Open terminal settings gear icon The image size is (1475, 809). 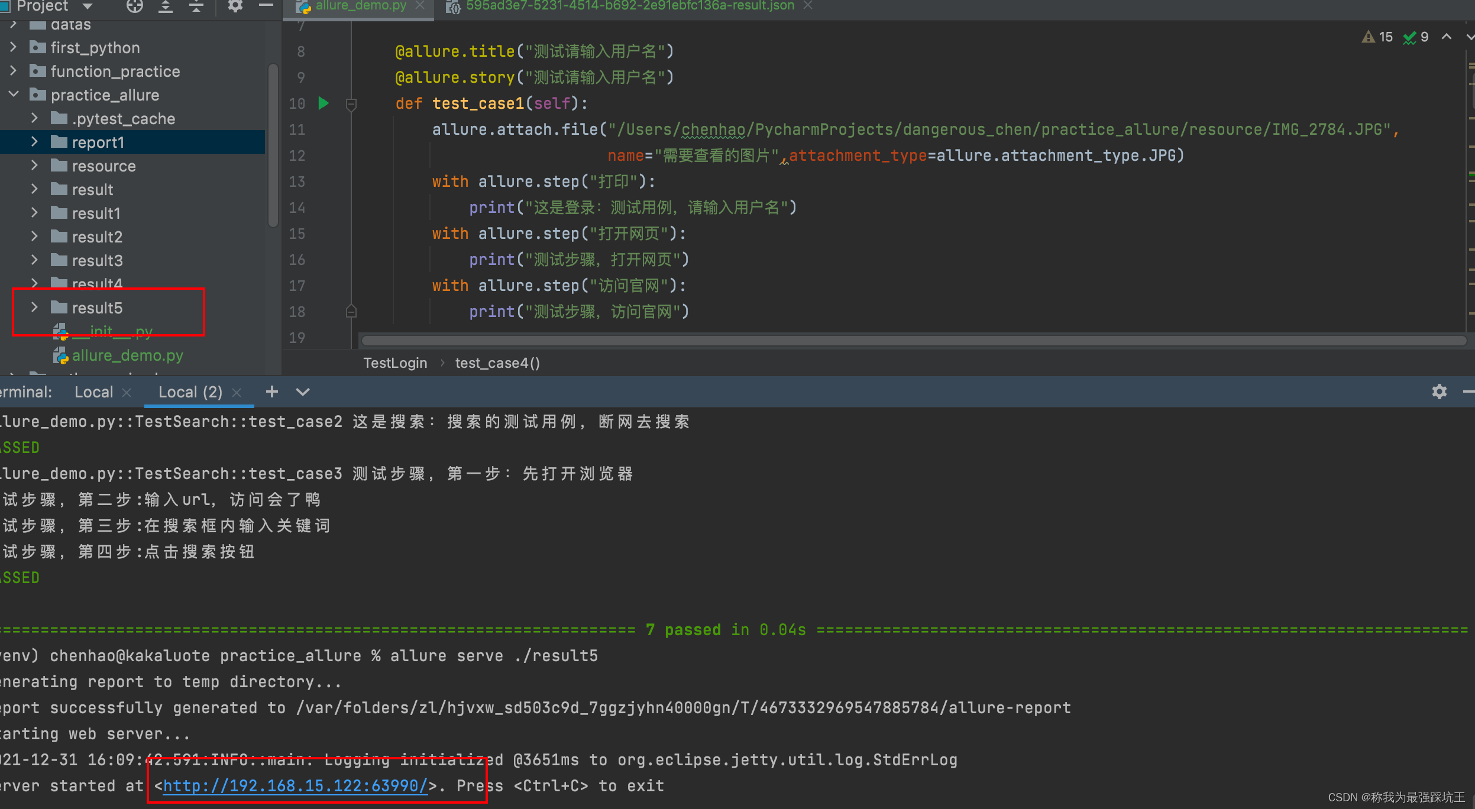coord(1439,391)
